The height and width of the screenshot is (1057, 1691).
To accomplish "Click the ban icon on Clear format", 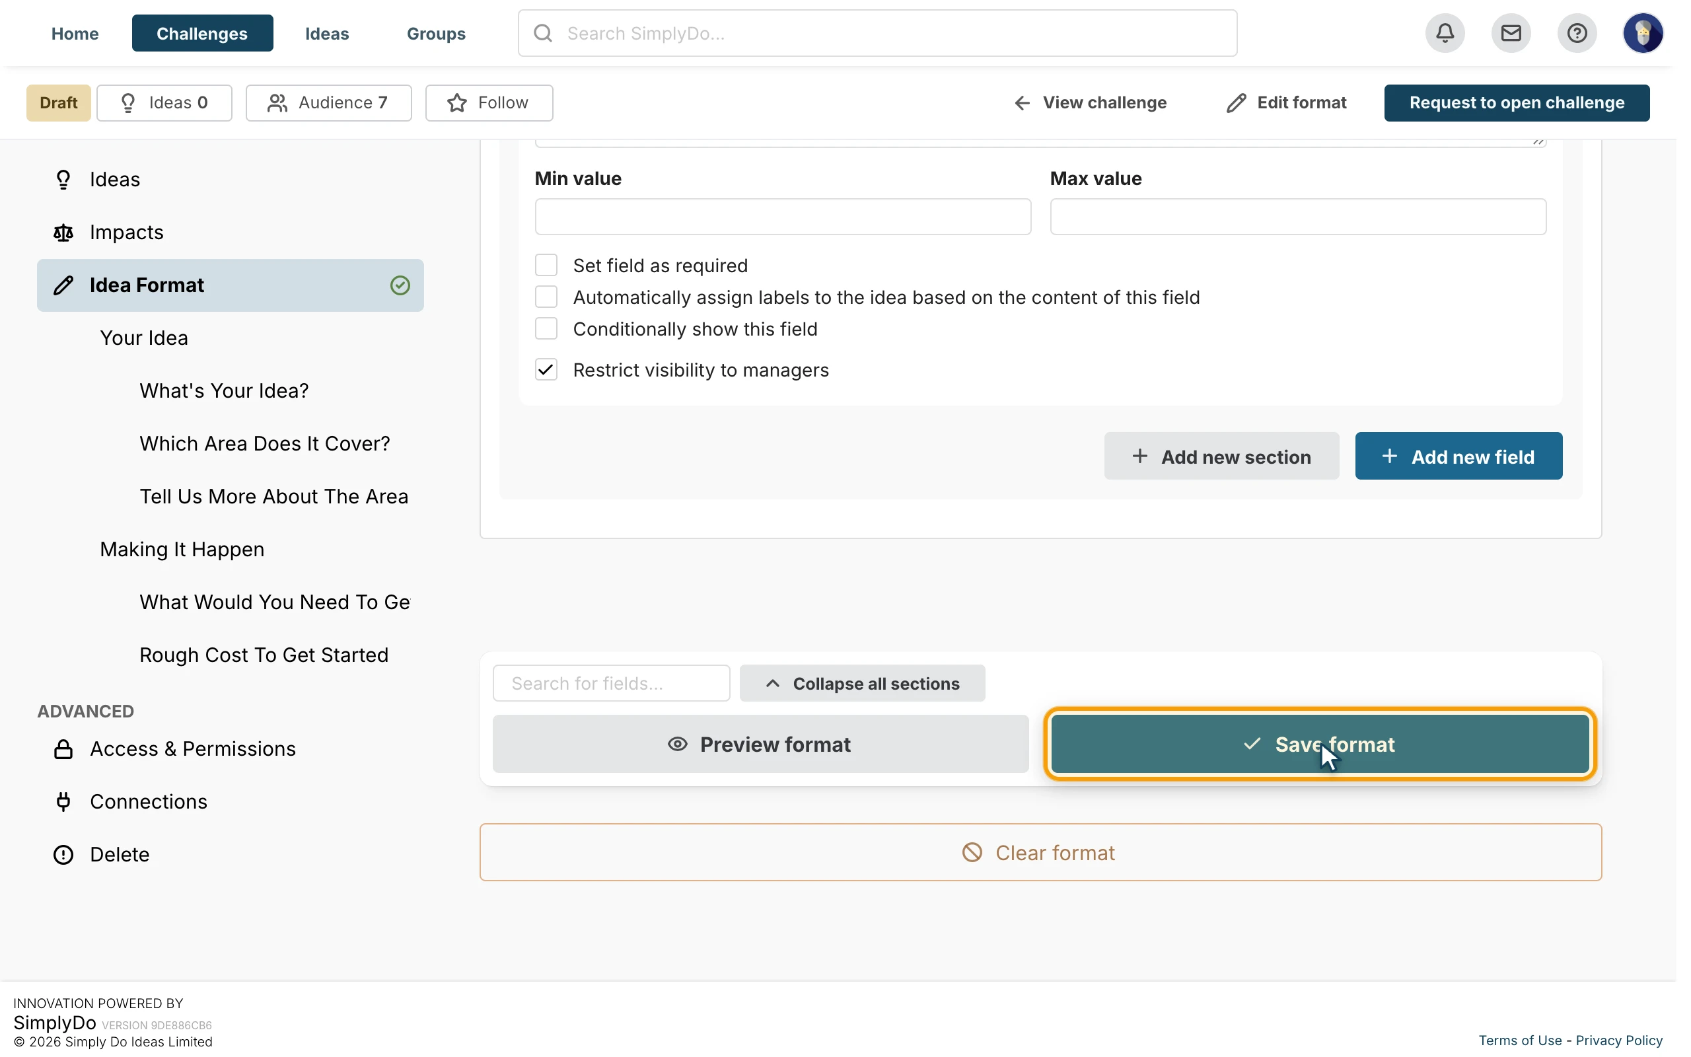I will point(972,852).
